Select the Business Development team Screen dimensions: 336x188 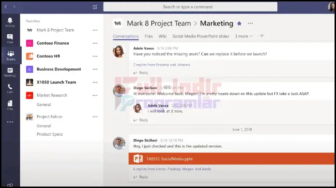point(59,69)
